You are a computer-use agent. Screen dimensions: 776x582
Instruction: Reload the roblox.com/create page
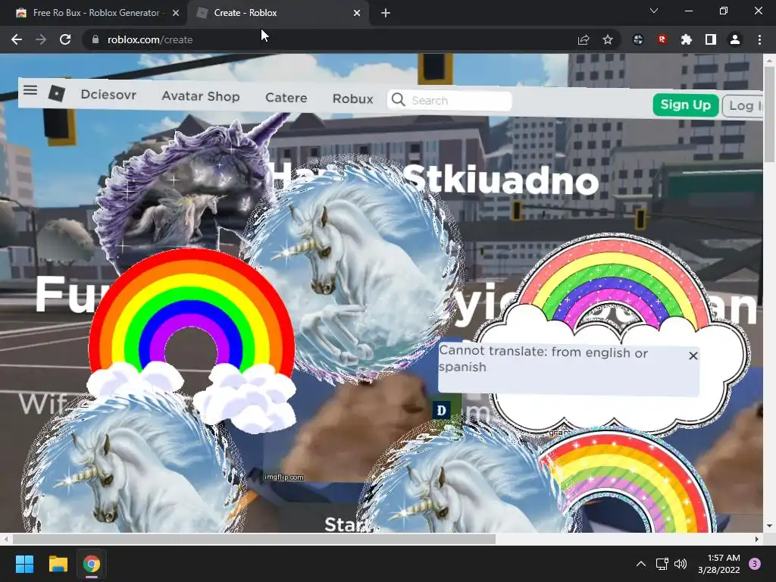(x=65, y=39)
